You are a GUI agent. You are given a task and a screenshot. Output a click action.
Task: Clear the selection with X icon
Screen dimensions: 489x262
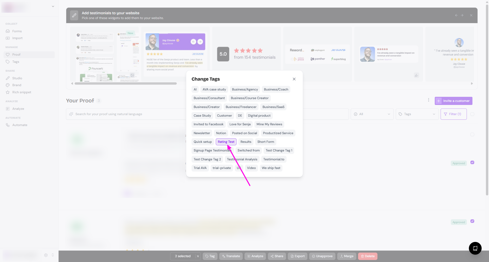[198, 256]
